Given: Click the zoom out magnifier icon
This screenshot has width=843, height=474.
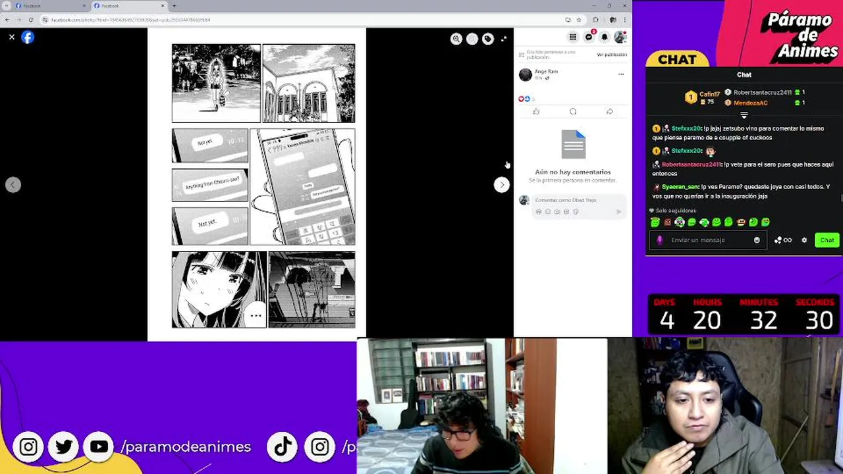Looking at the screenshot, I should [472, 39].
